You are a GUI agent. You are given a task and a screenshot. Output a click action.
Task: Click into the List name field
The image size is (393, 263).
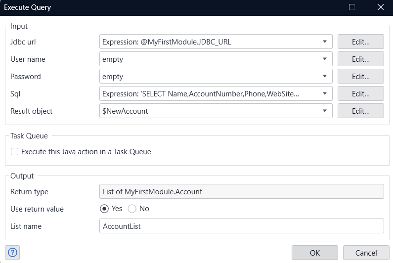pos(241,226)
